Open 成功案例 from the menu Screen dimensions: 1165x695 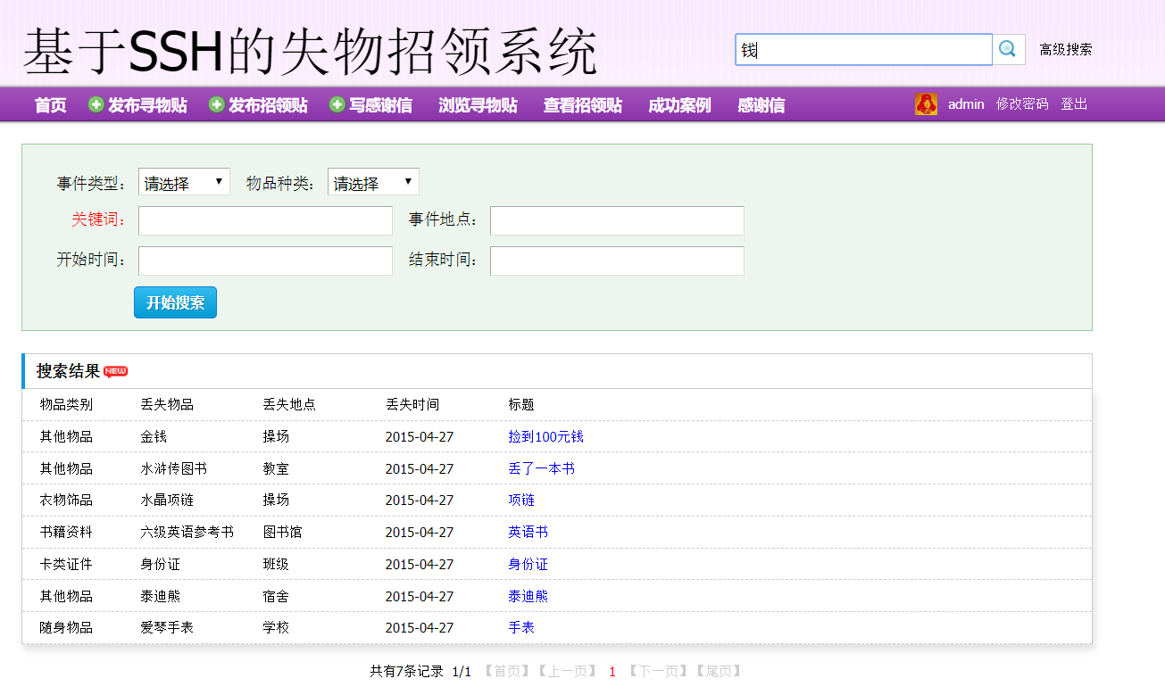(679, 104)
